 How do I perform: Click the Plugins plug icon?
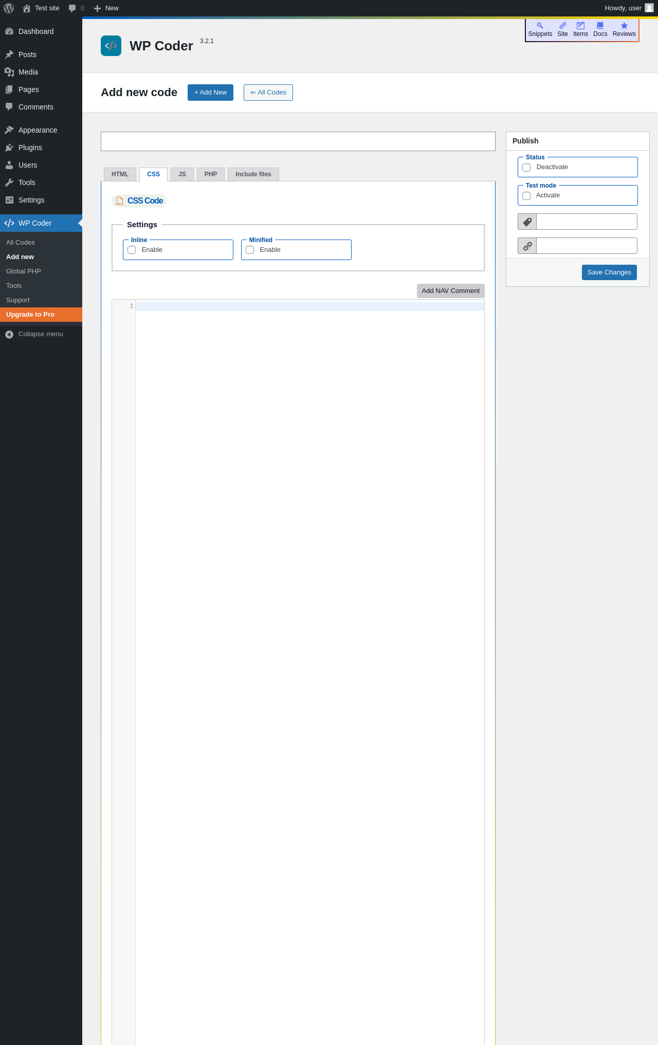[x=9, y=148]
